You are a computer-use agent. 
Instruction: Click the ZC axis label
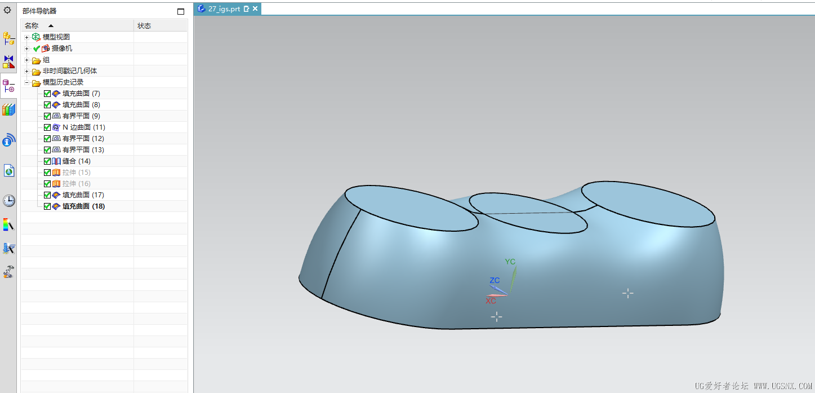point(495,280)
